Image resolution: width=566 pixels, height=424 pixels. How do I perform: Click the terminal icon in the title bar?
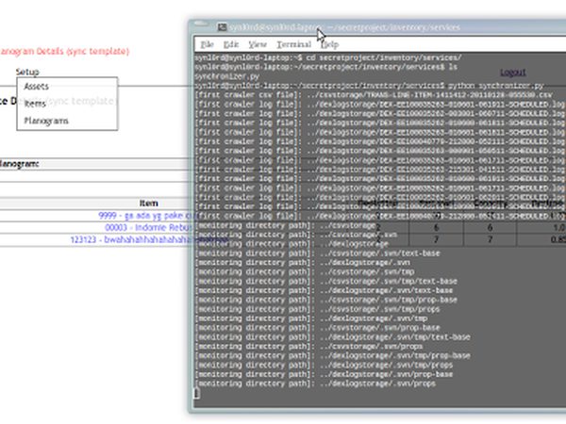222,27
